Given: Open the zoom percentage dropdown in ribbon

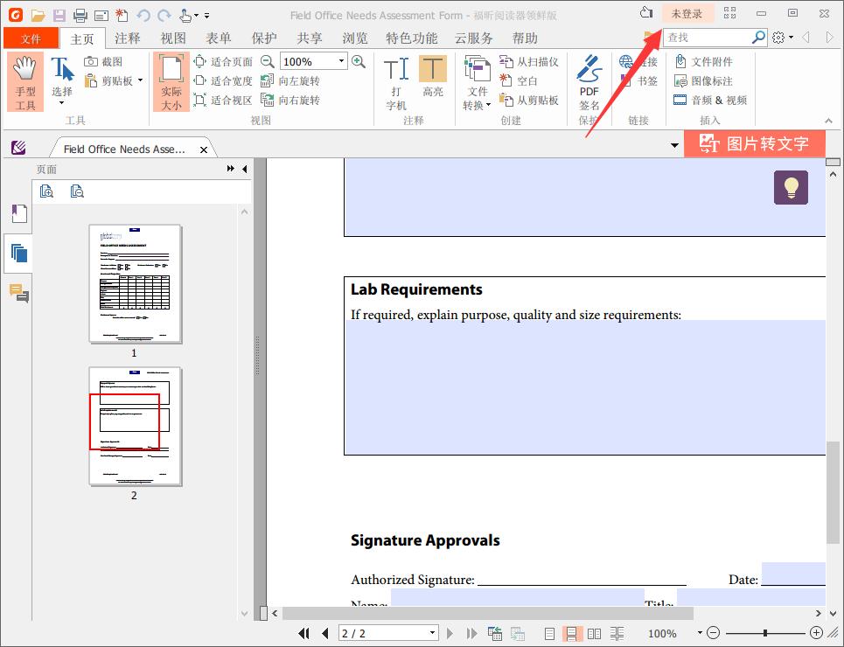Looking at the screenshot, I should point(341,61).
